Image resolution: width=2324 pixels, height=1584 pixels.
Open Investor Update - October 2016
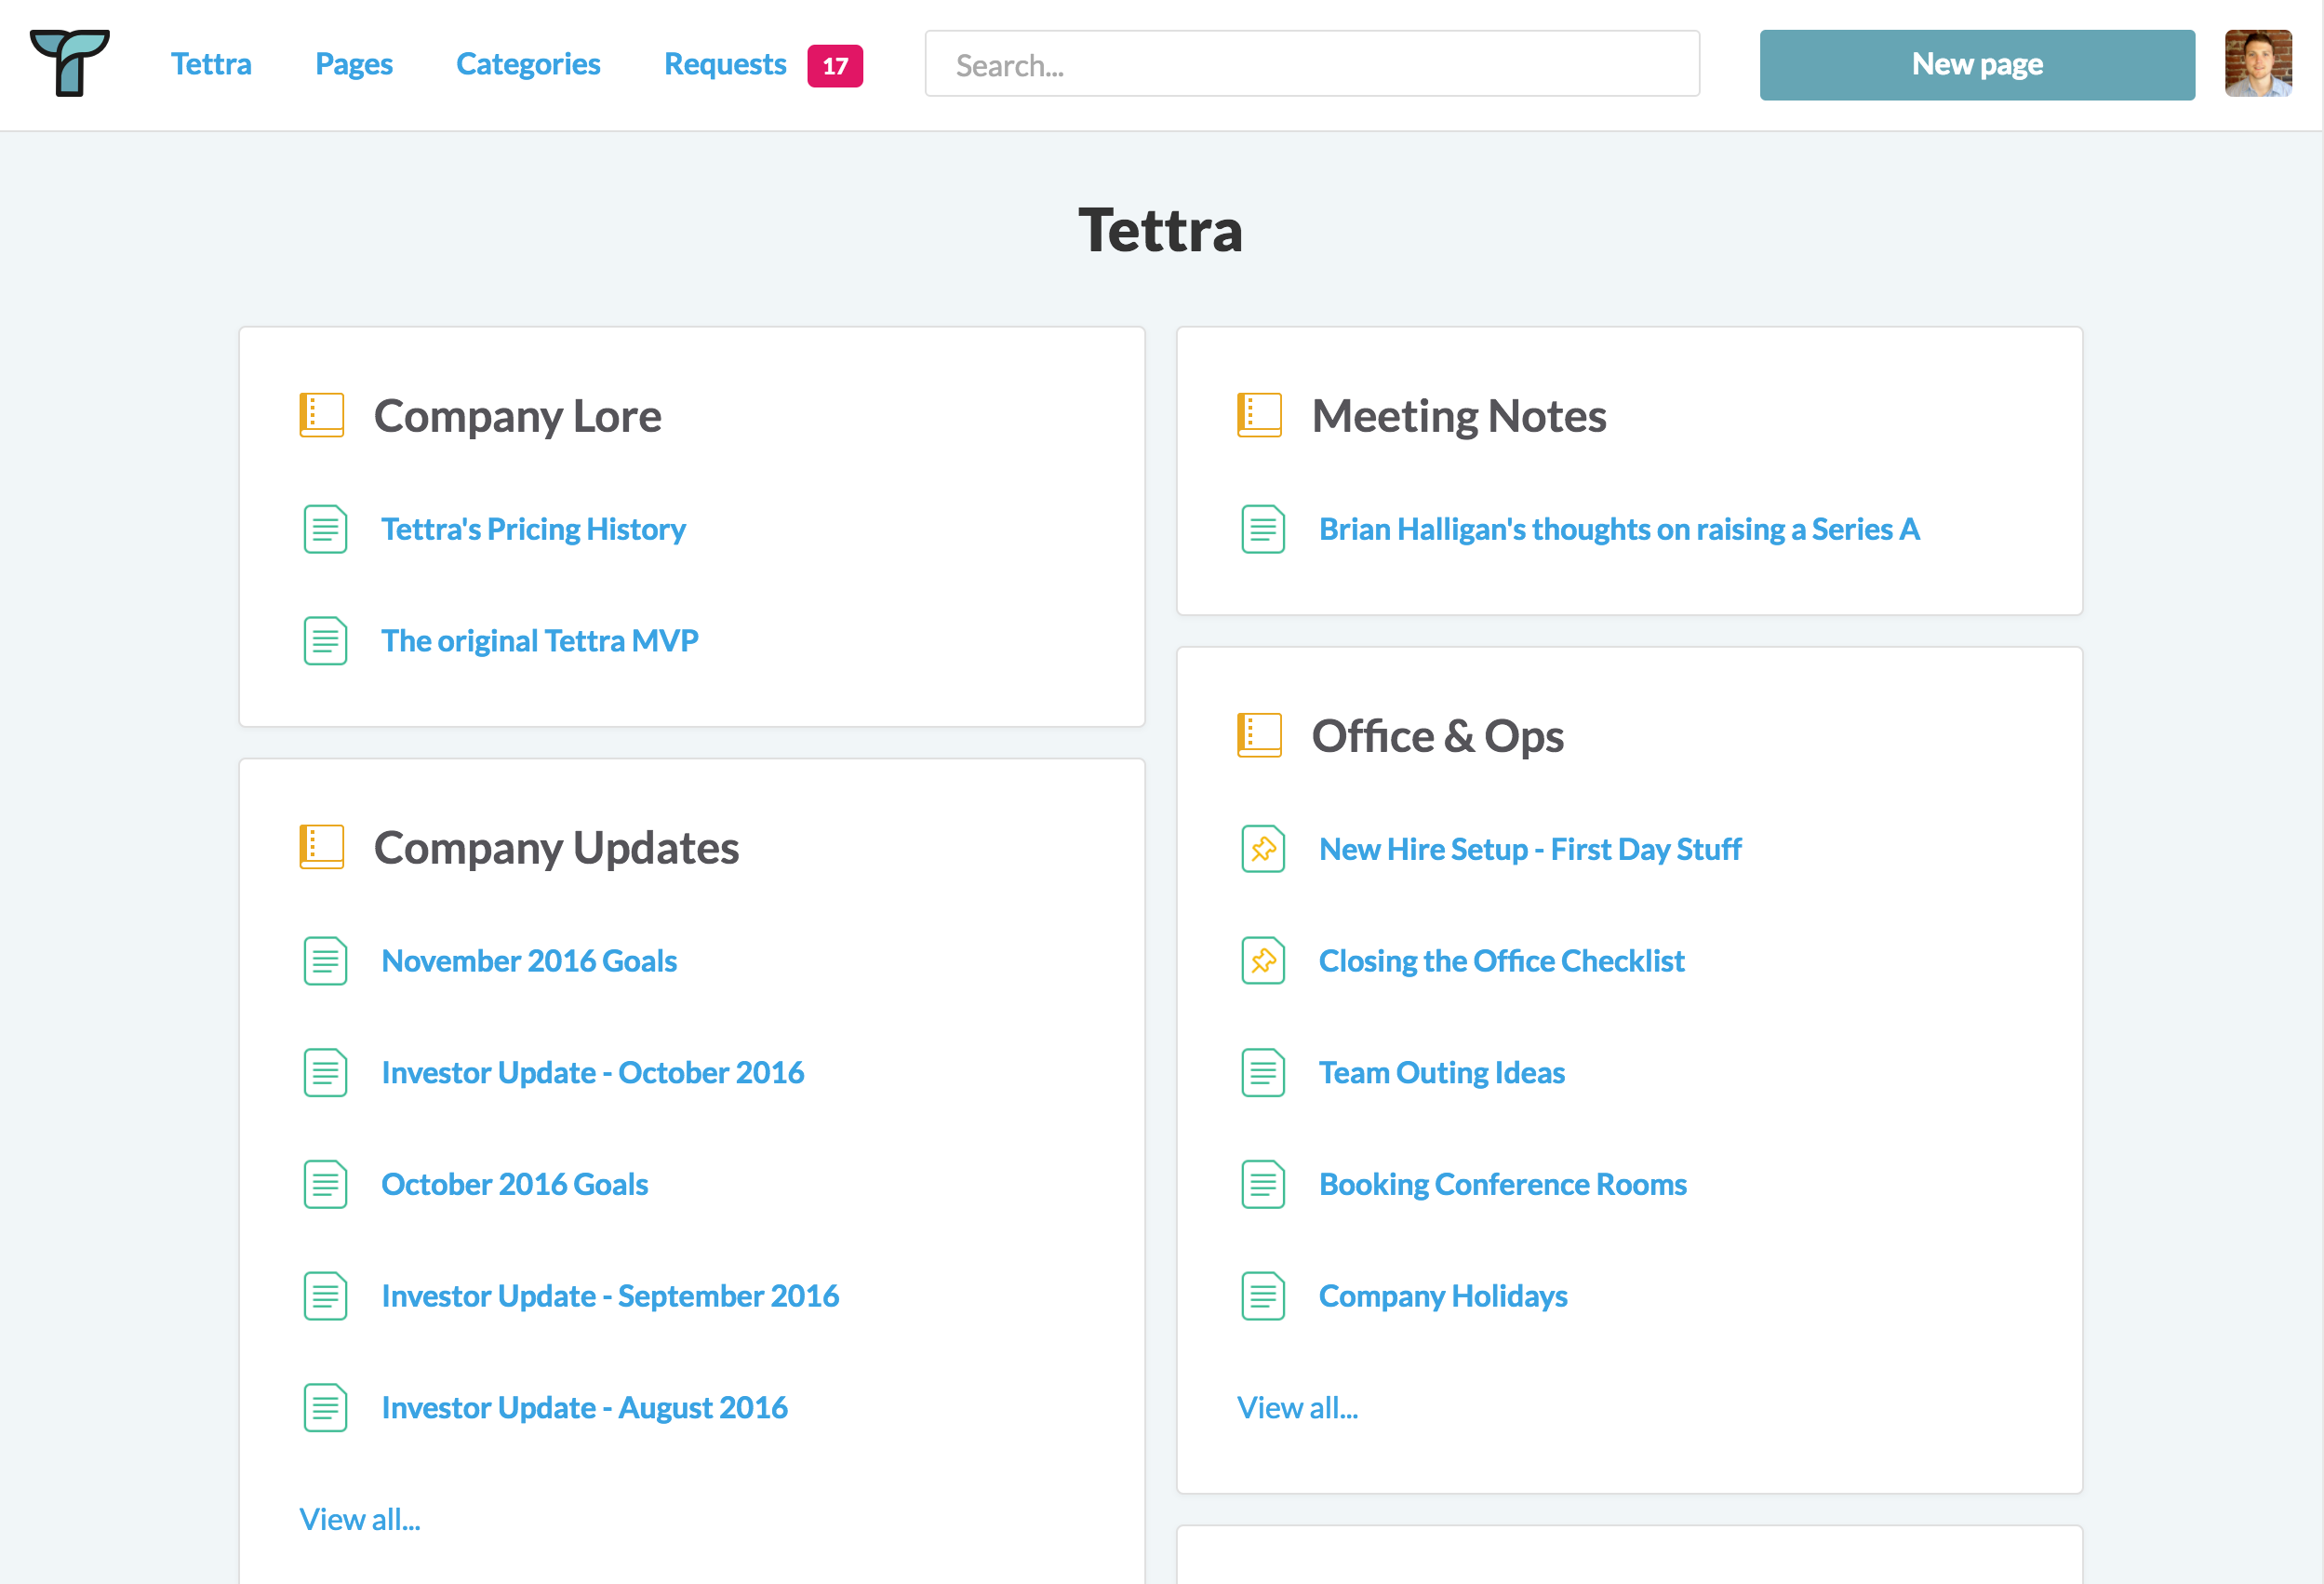(x=592, y=1072)
